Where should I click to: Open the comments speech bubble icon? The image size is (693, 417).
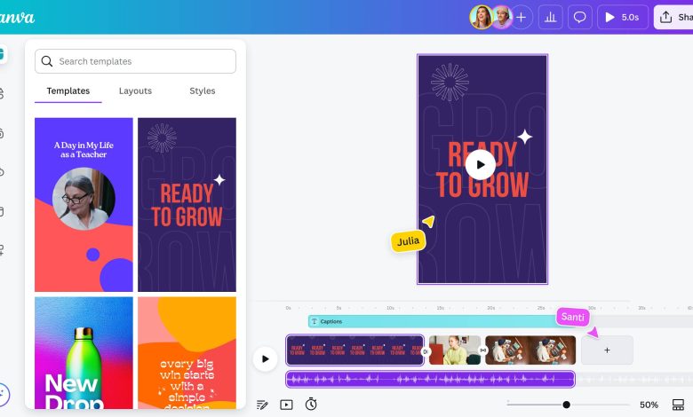(579, 17)
